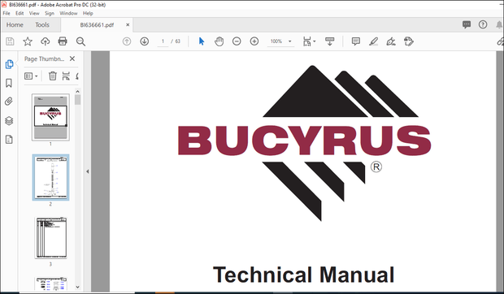Viewport: 504px width, 294px height.
Task: Add a sticky note comment
Action: 355,41
